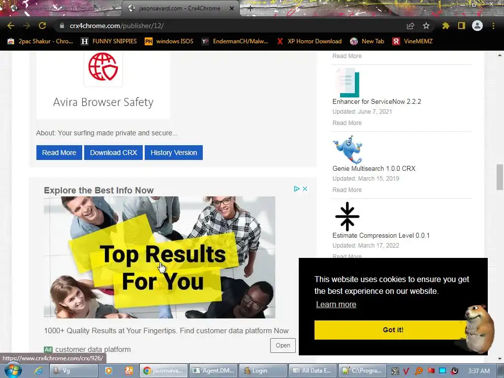504x378 pixels.
Task: Read More under Genie Multisearch
Action: click(347, 189)
